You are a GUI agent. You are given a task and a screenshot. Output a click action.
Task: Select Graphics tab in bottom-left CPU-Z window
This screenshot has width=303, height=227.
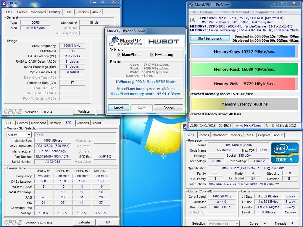pyautogui.click(x=83, y=123)
